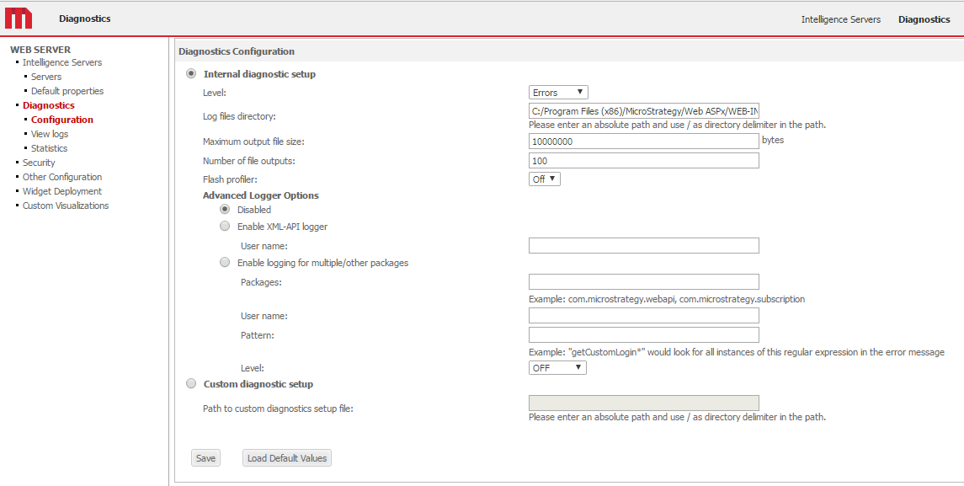Click the Maximum output file size field
The width and height of the screenshot is (964, 486).
point(643,142)
